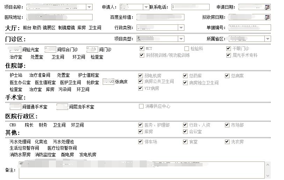Screen dimensions: 284x180
Task: Open the 申请人 dropdown list
Action: click(x=146, y=7)
